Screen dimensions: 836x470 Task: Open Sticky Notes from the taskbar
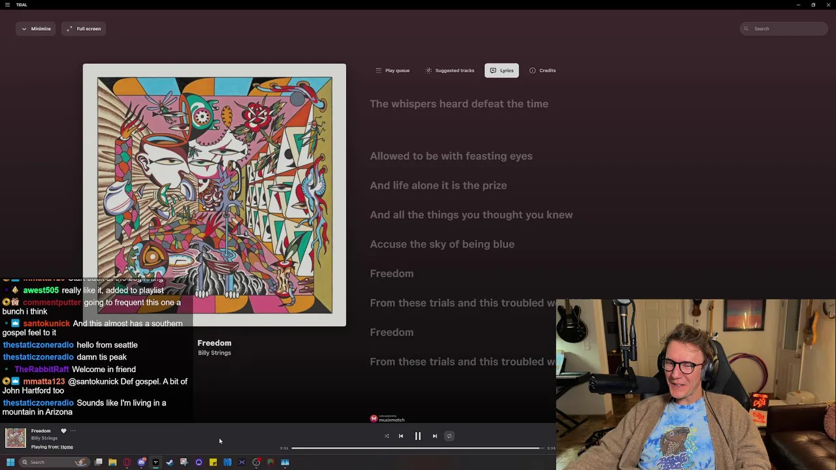click(x=213, y=462)
